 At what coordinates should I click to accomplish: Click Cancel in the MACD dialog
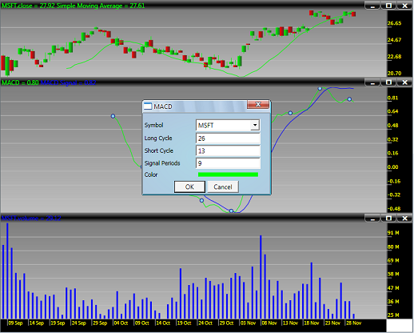coord(223,187)
